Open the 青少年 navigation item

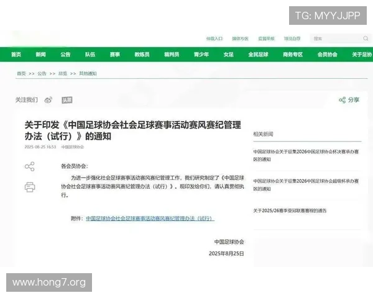(201, 55)
